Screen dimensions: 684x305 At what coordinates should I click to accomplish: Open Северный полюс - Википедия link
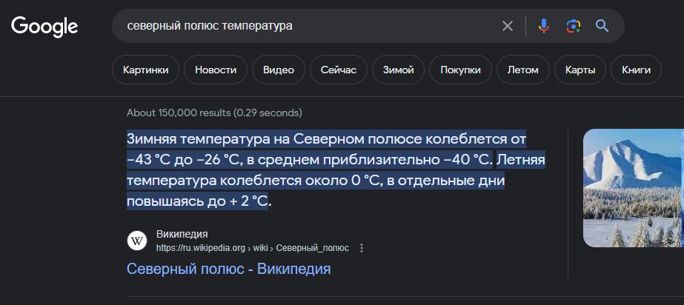point(228,269)
